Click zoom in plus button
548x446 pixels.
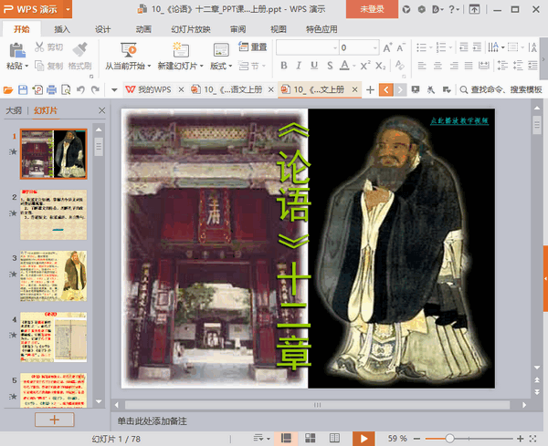pyautogui.click(x=520, y=439)
